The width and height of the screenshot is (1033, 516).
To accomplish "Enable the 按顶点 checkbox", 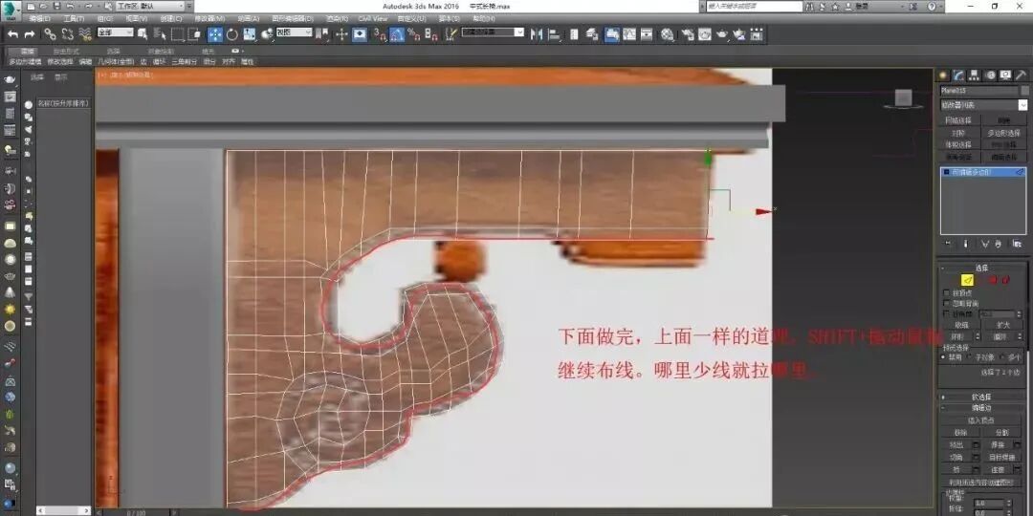I will coord(947,293).
